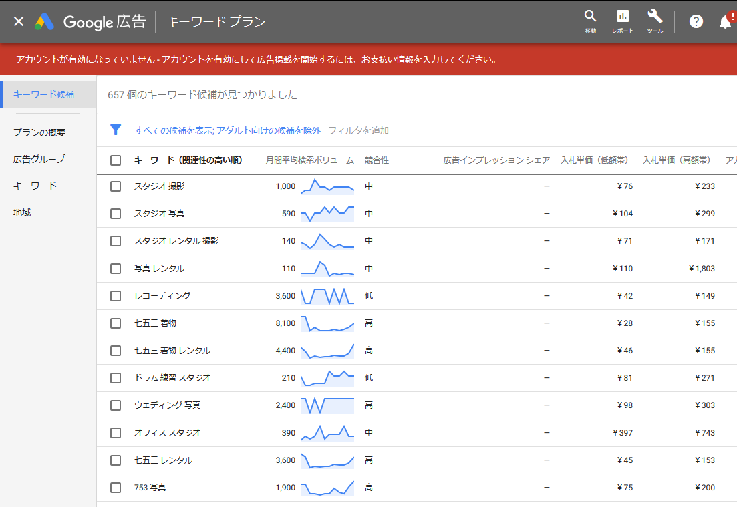The height and width of the screenshot is (507, 737).
Task: Click the keyword 写真 レンタル
Action: coord(159,269)
